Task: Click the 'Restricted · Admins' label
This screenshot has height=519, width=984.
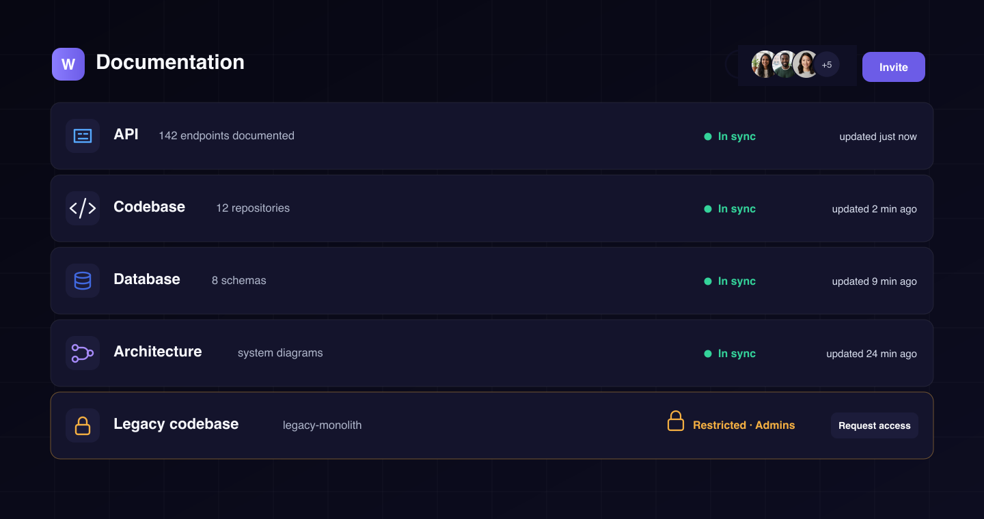Action: click(x=744, y=425)
